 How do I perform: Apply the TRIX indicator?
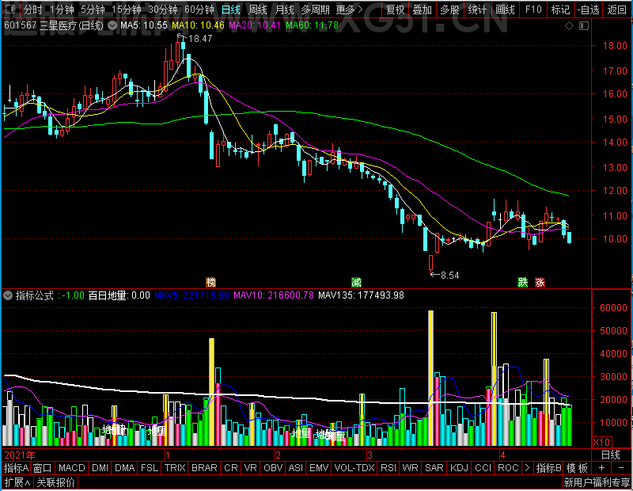tap(175, 468)
